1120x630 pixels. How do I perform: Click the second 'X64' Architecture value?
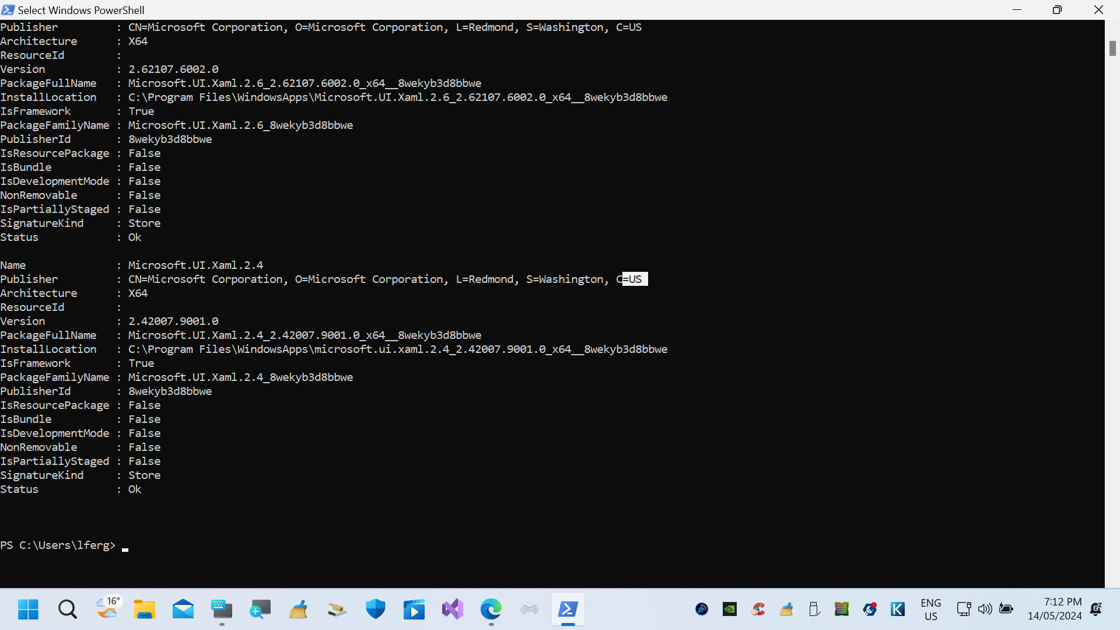[x=138, y=293]
